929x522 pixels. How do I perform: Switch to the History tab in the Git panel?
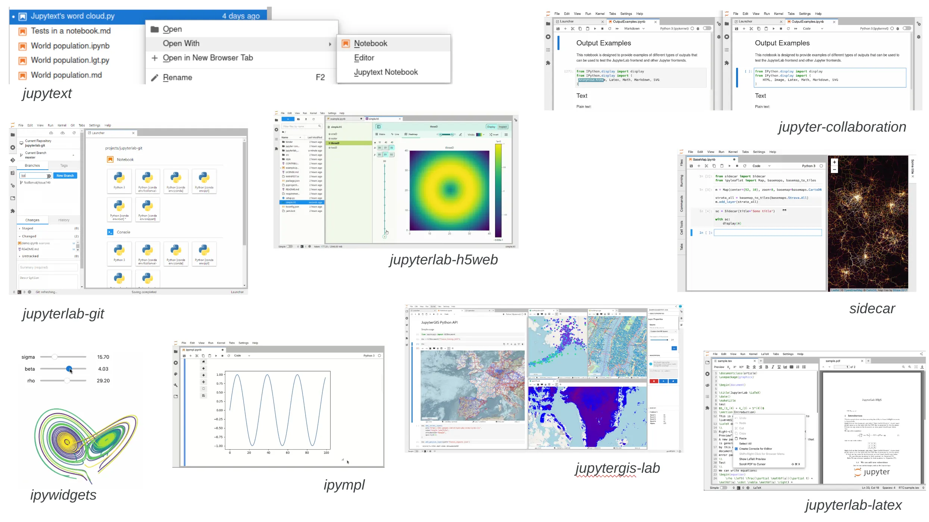point(64,220)
